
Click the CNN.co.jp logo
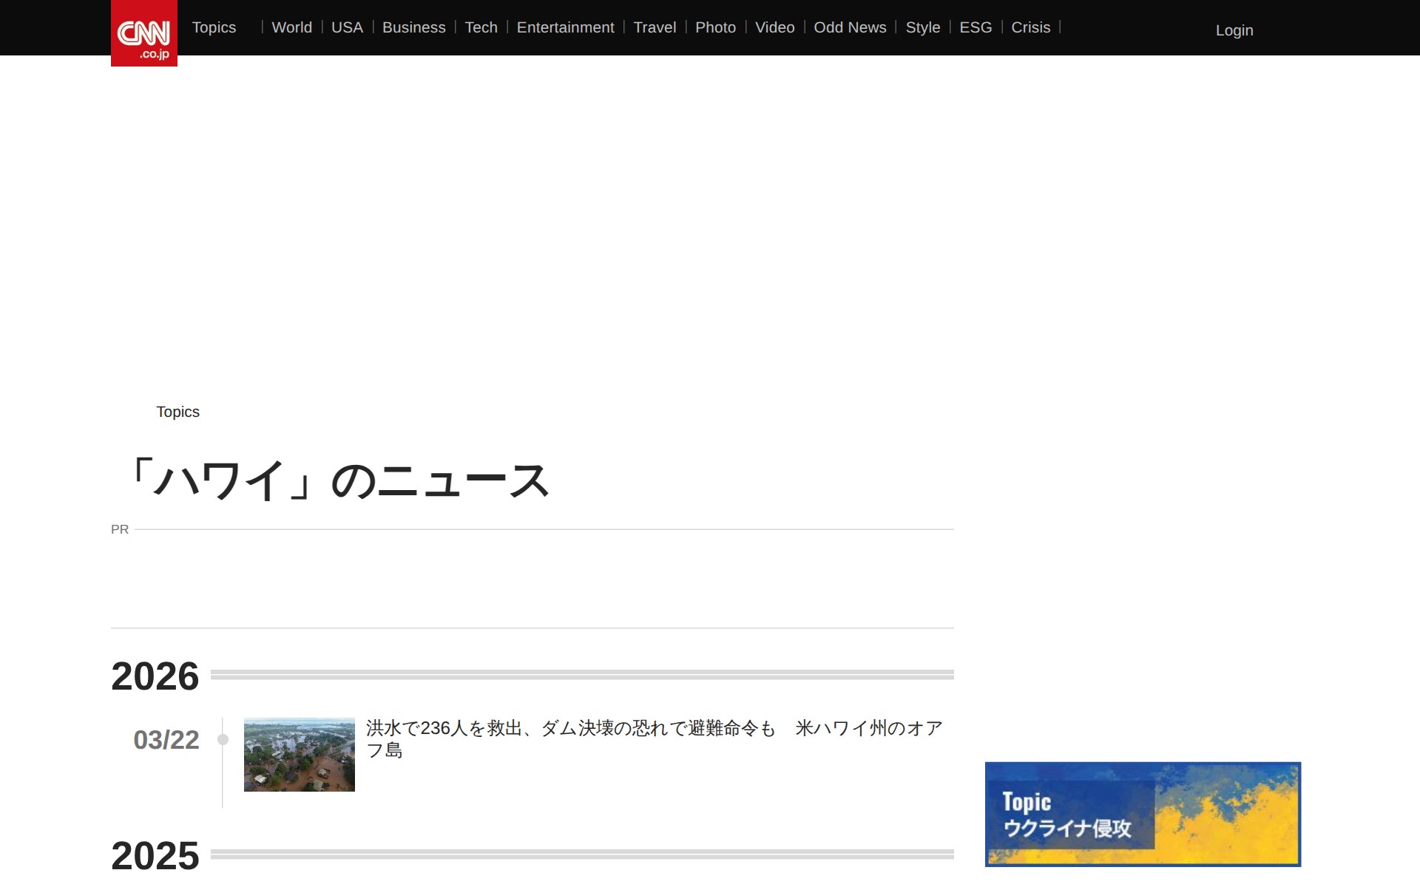(143, 35)
